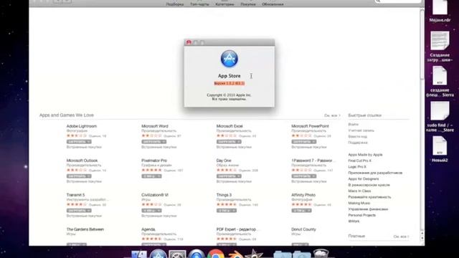Open Affinity Photo app page
Screen dimensions: 459x258
click(x=303, y=195)
